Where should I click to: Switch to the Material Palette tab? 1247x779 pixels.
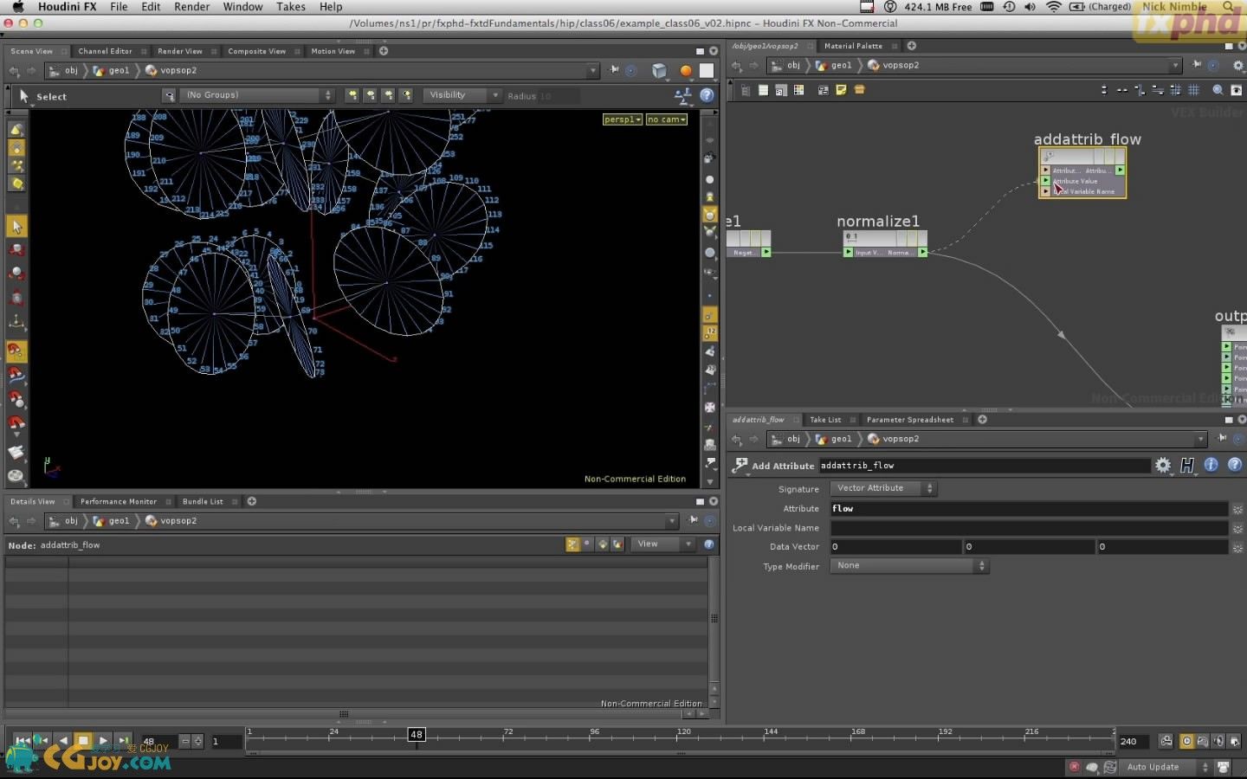click(853, 46)
